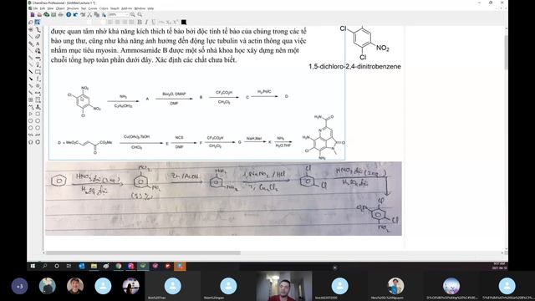Open the Brackets tool flyout
Screen dimensions: 535x301
point(38,79)
